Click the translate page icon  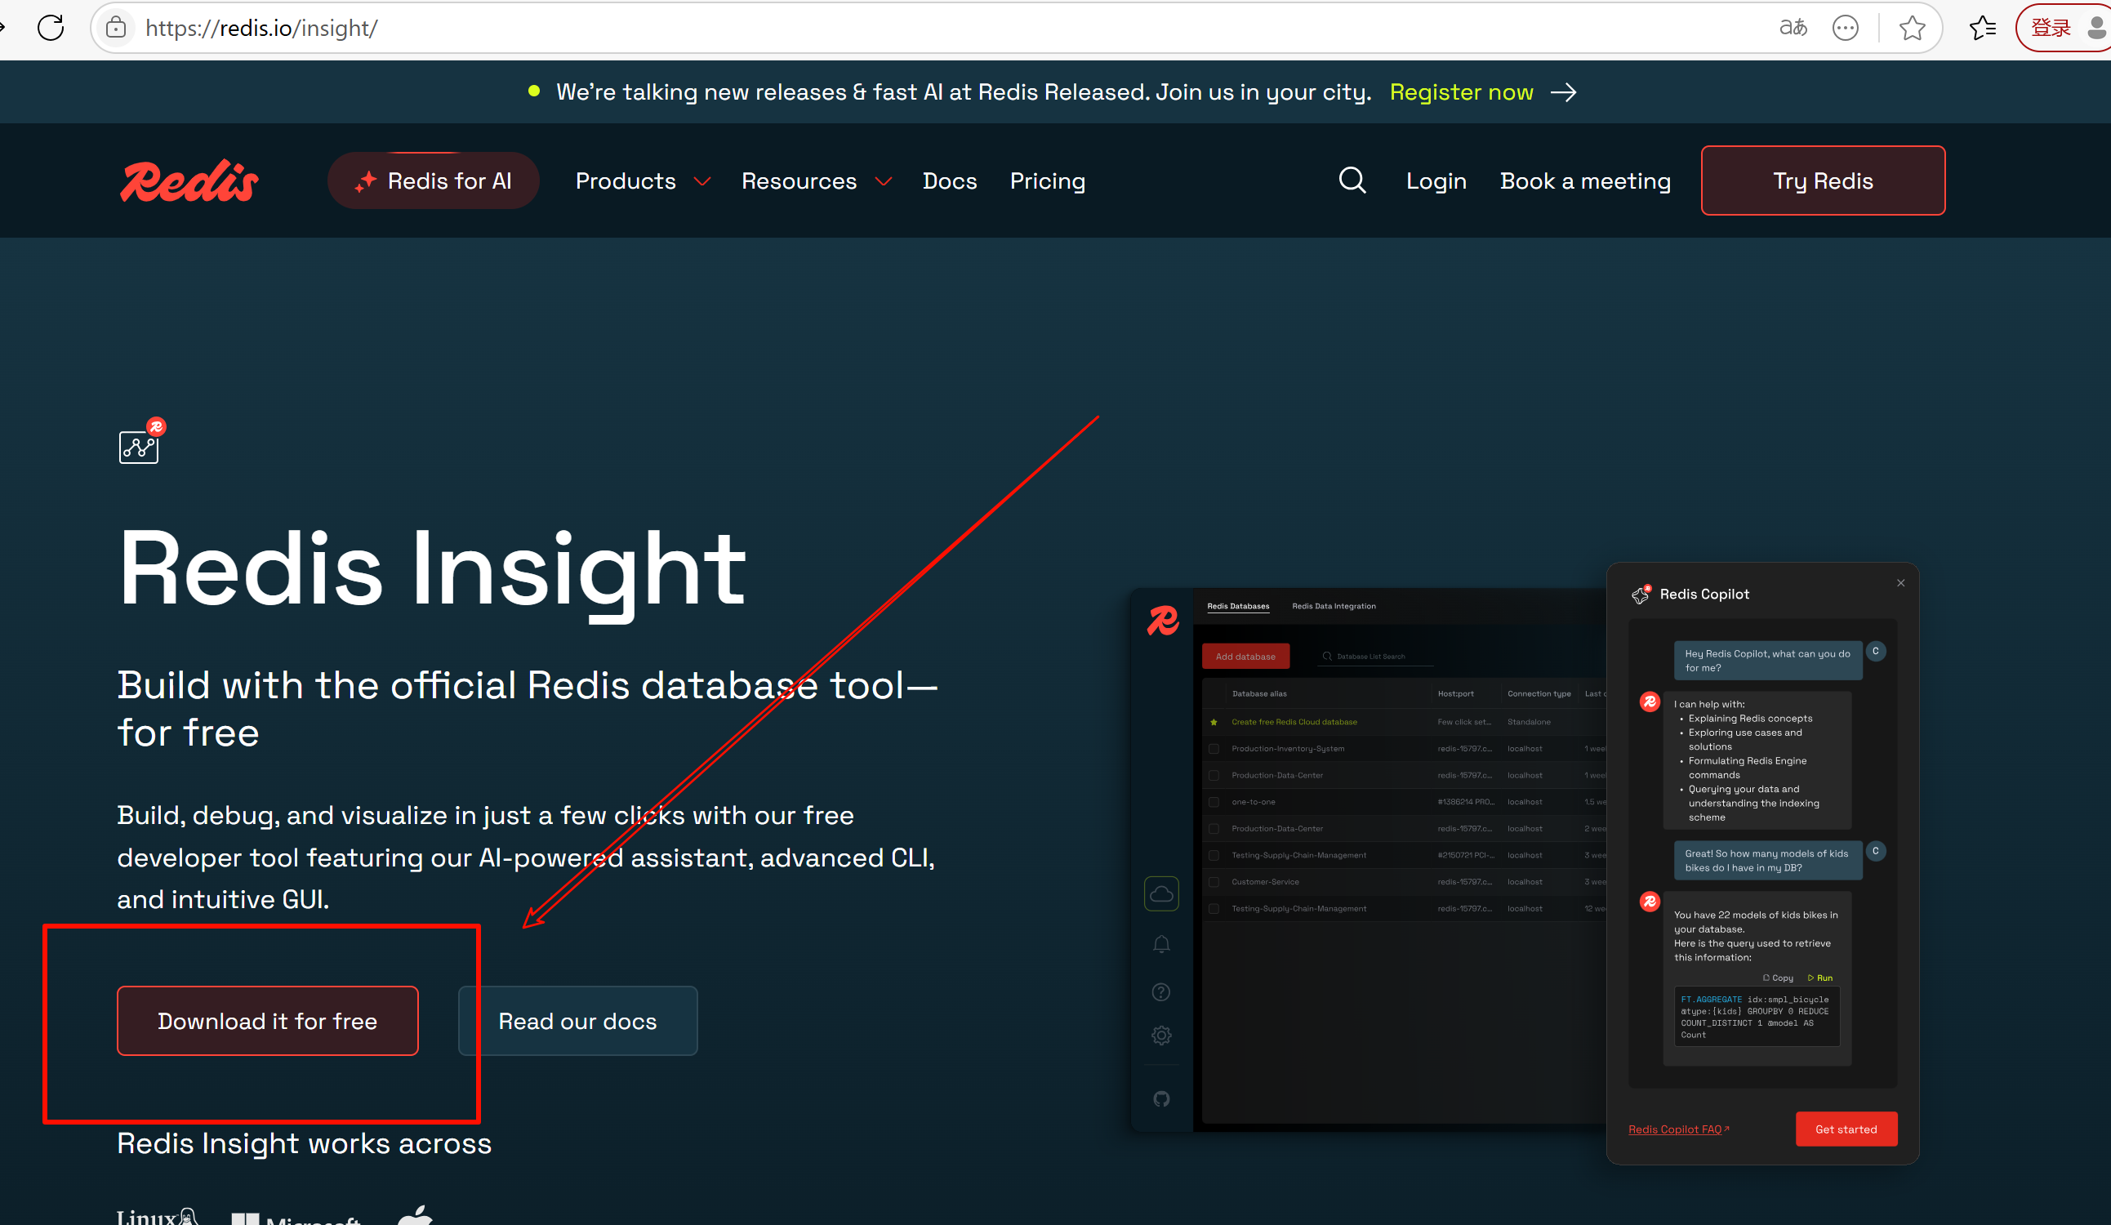pyautogui.click(x=1793, y=28)
